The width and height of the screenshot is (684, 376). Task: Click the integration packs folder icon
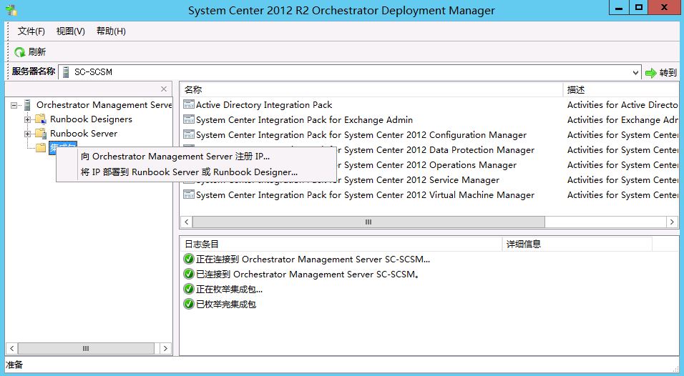pyautogui.click(x=41, y=148)
